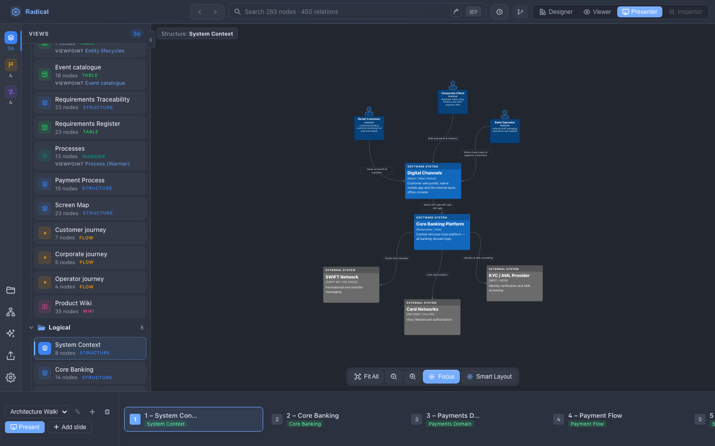
Task: Toggle Focus mode off
Action: (441, 377)
